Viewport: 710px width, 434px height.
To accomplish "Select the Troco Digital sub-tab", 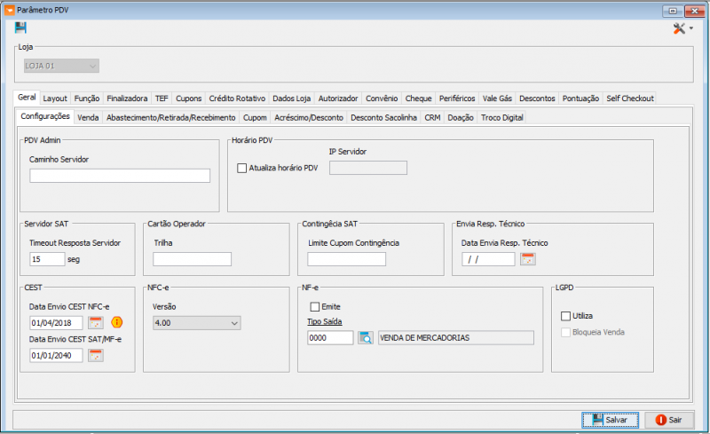I will 501,118.
